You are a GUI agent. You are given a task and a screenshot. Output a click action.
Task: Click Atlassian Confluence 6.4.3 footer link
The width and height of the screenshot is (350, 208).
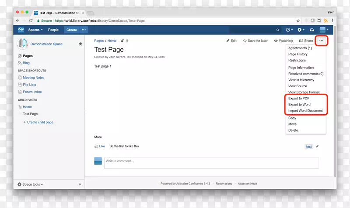click(193, 184)
